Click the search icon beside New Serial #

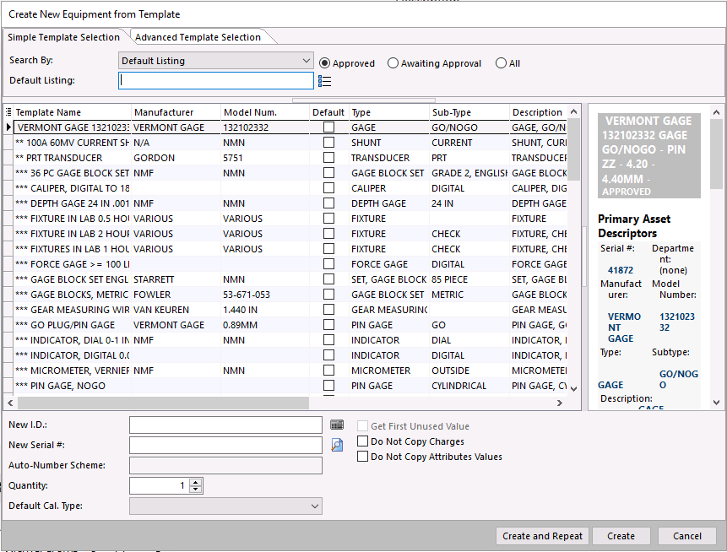click(x=337, y=445)
